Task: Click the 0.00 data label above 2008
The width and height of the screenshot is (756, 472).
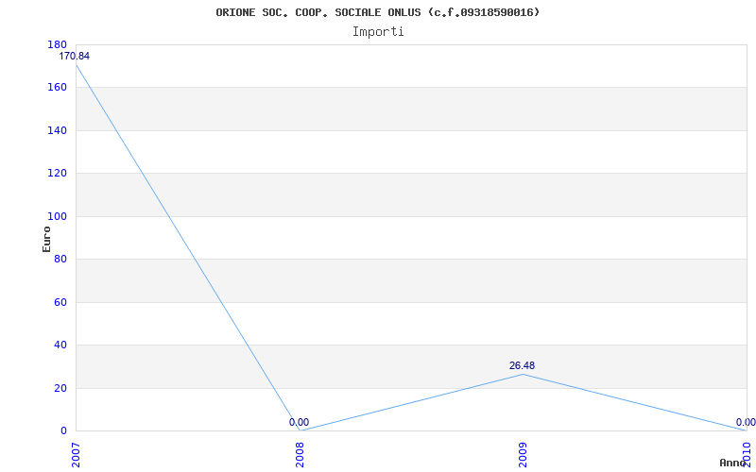Action: 299,422
